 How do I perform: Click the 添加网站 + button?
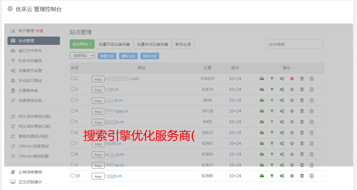click(82, 44)
